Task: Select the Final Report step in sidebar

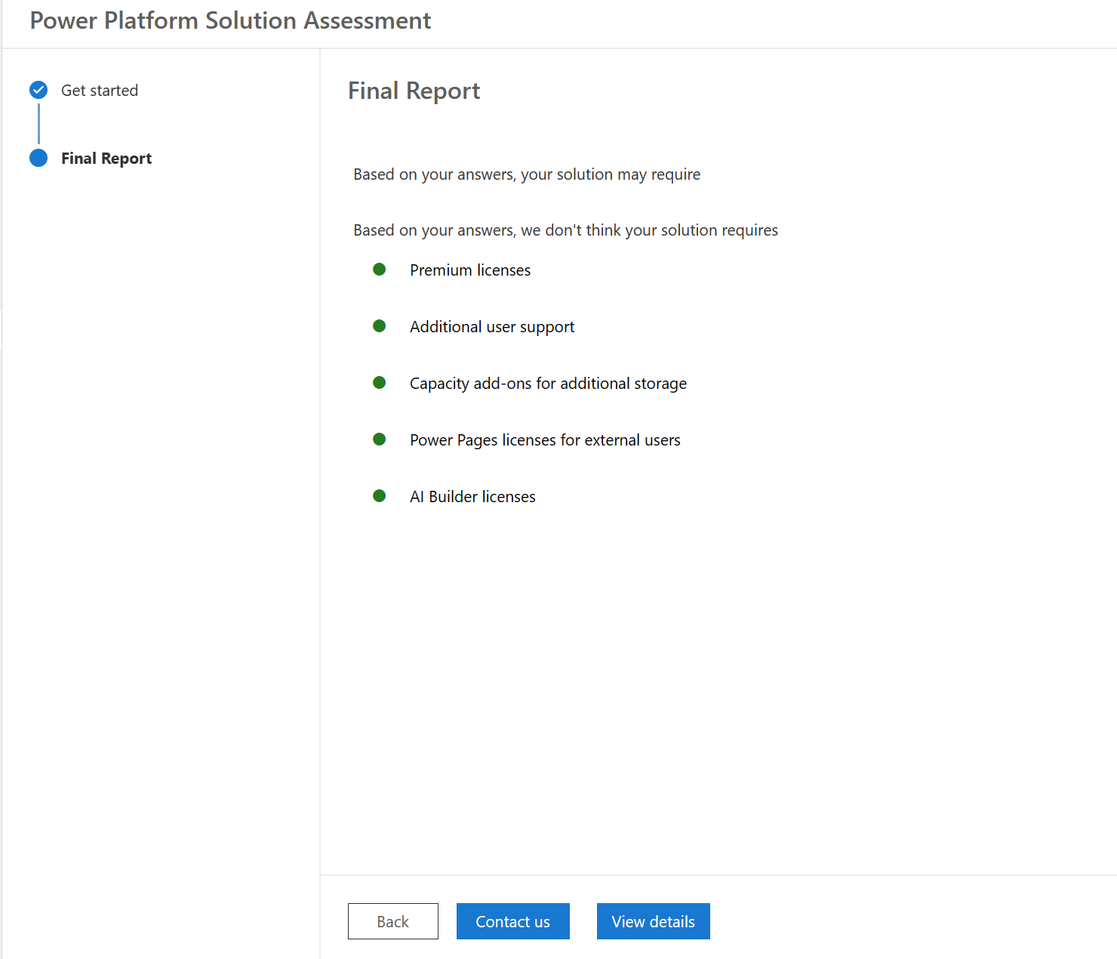Action: (x=106, y=158)
